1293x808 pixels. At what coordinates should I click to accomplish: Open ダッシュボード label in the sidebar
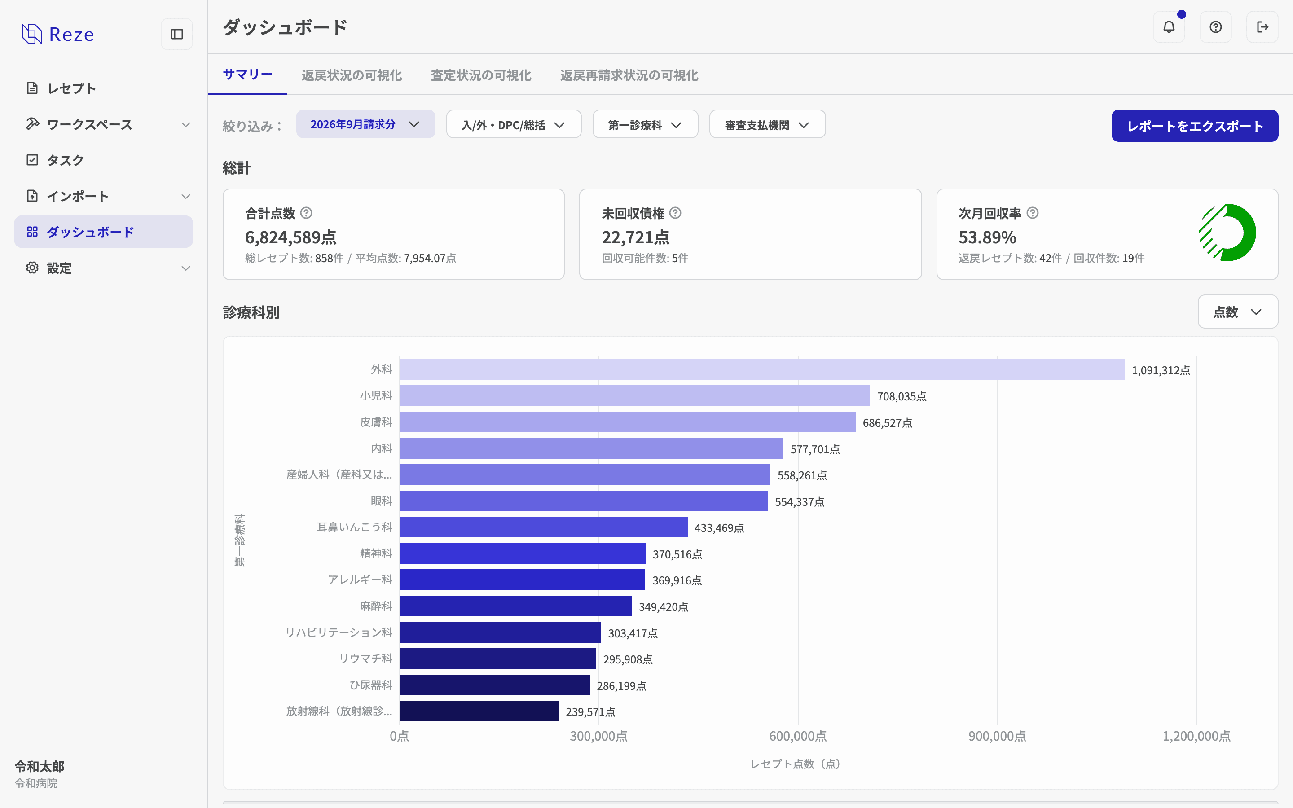pos(90,232)
